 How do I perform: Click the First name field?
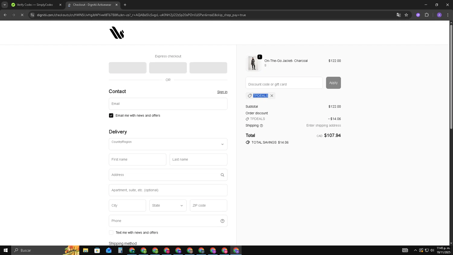137,160
